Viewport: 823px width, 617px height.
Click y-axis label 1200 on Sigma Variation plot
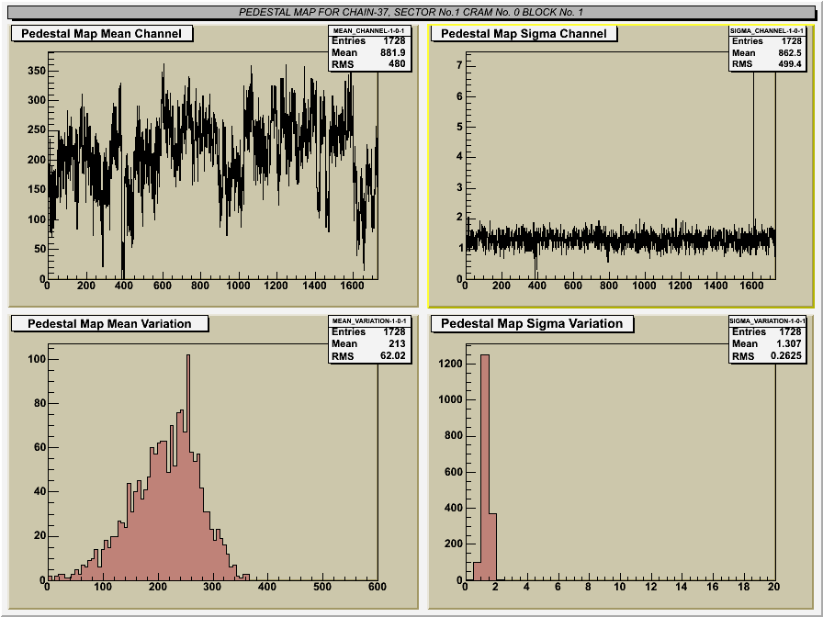[x=450, y=364]
